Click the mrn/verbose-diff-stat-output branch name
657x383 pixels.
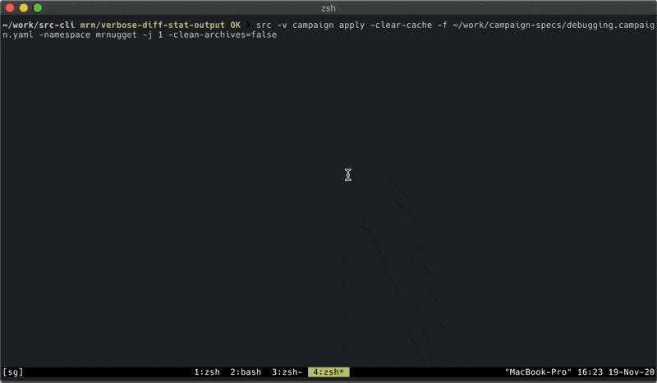[153, 25]
